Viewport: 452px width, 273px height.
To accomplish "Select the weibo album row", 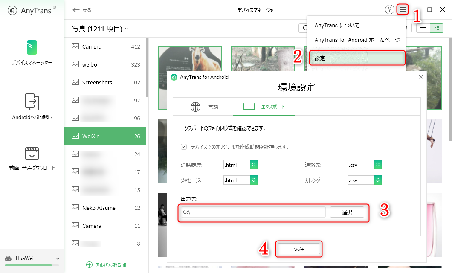I will pyautogui.click(x=105, y=64).
